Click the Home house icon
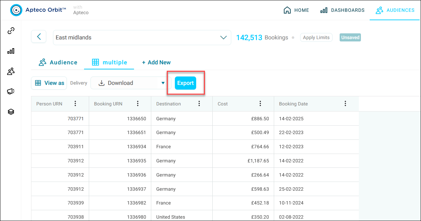The image size is (421, 221). pyautogui.click(x=287, y=10)
